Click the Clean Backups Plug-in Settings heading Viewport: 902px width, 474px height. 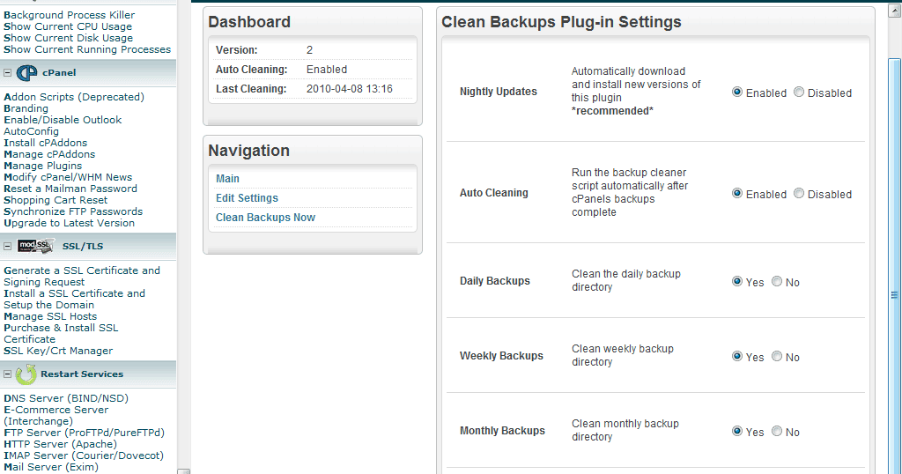click(561, 22)
